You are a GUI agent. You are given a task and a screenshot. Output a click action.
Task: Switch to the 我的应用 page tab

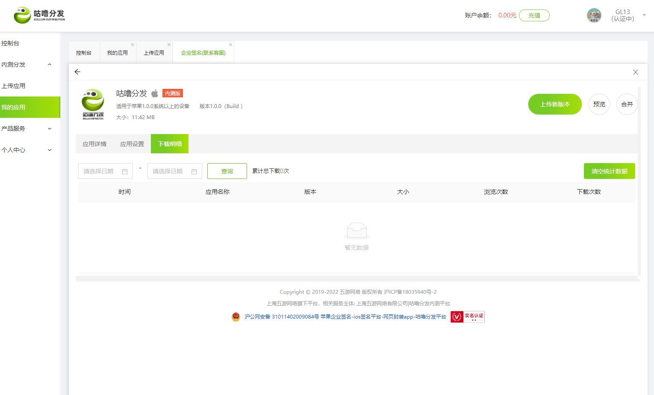coord(118,53)
